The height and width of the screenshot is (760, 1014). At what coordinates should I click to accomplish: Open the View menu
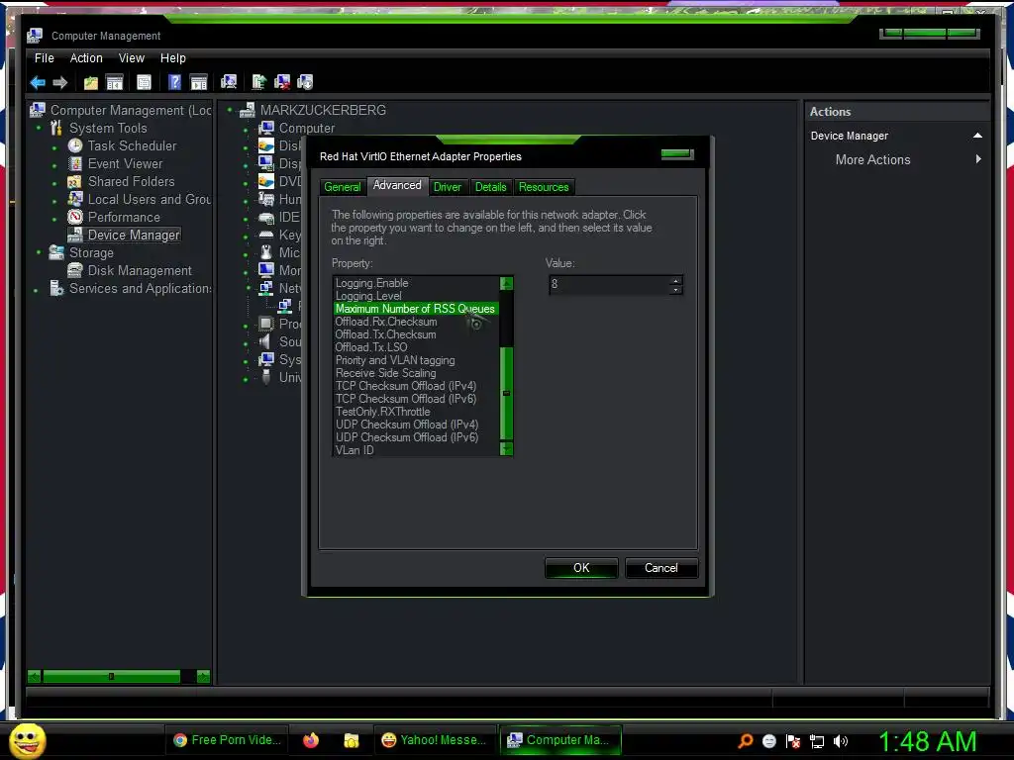(x=132, y=58)
